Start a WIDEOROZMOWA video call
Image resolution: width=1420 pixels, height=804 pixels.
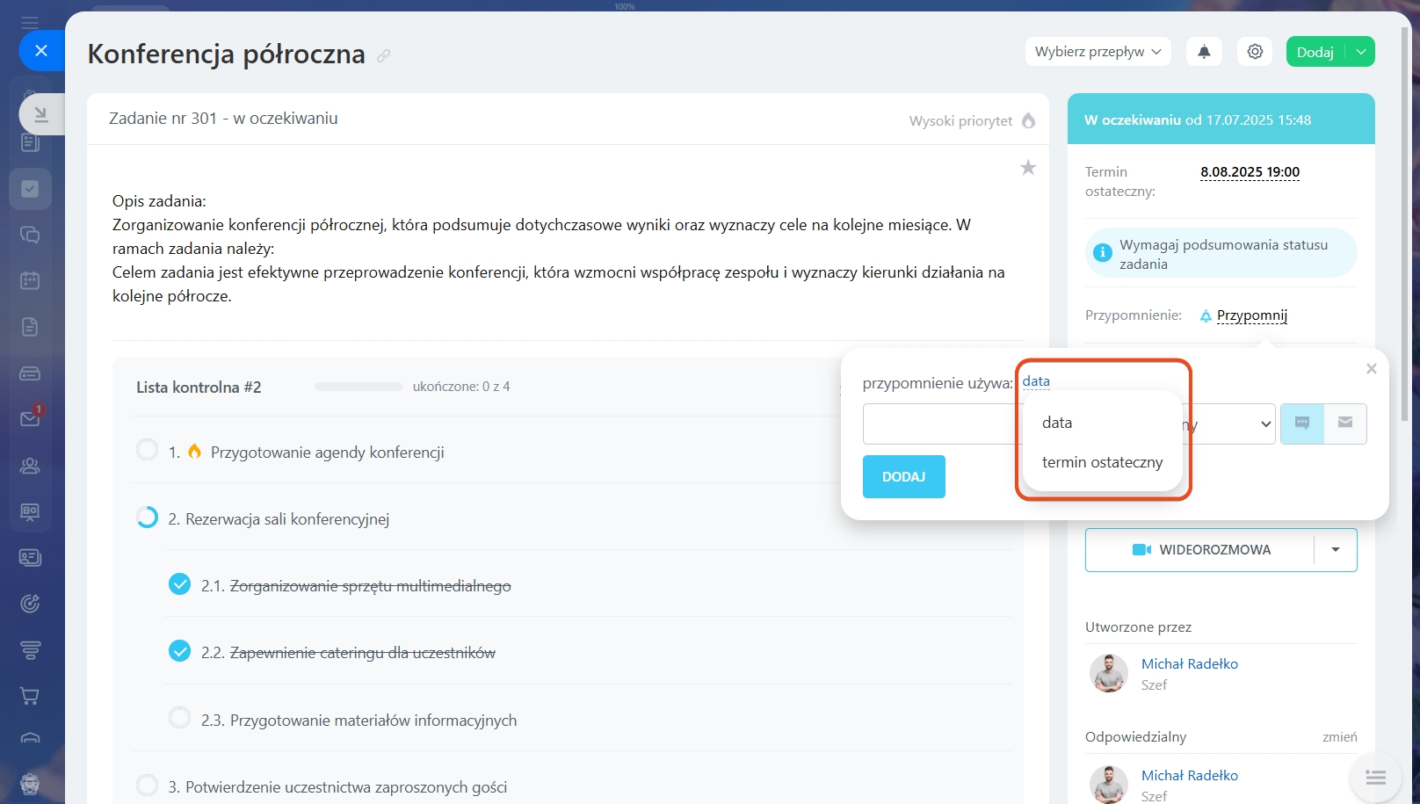coord(1200,549)
